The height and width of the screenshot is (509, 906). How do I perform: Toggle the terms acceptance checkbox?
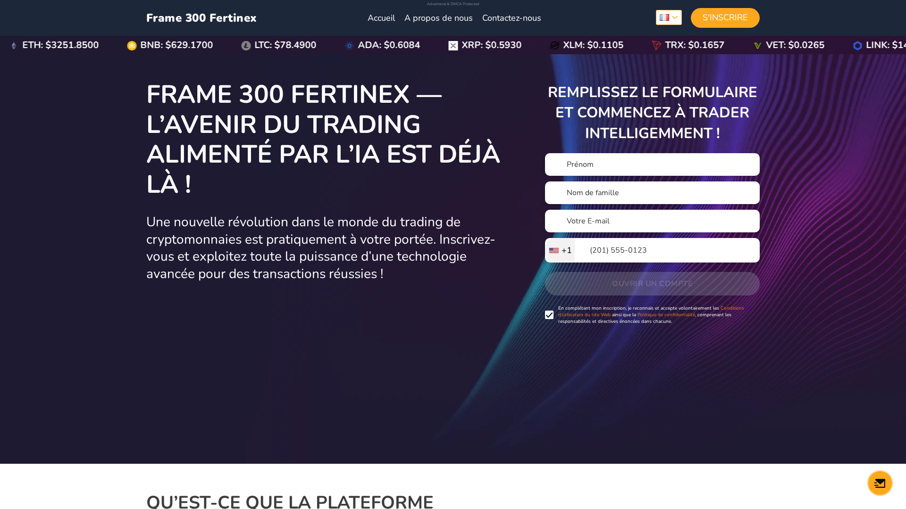(549, 315)
